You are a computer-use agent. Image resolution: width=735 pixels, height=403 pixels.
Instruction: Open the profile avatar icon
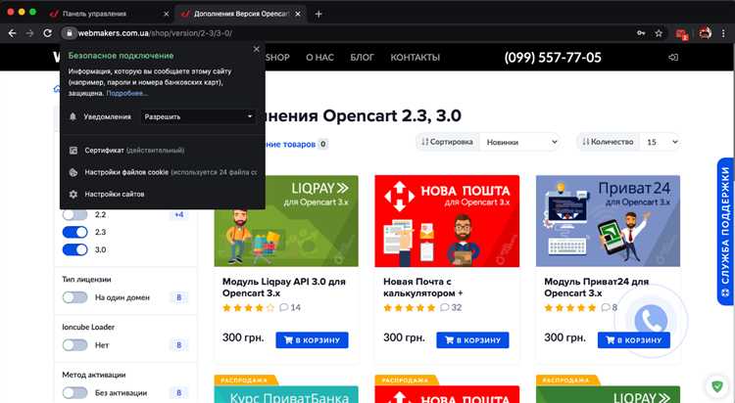coord(705,32)
